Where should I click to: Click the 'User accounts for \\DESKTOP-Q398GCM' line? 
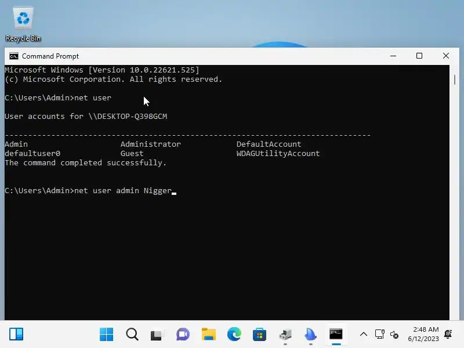(x=86, y=117)
